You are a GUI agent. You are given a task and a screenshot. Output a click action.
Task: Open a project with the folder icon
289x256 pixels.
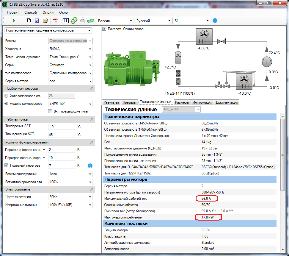click(x=45, y=21)
